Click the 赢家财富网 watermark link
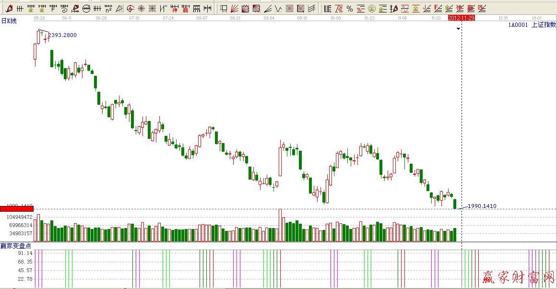557x289 pixels. point(517,277)
